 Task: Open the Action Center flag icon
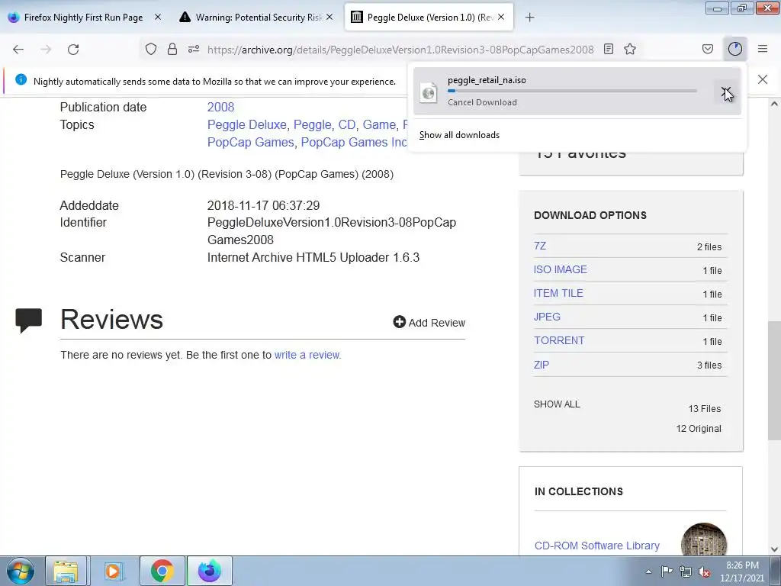coord(667,572)
